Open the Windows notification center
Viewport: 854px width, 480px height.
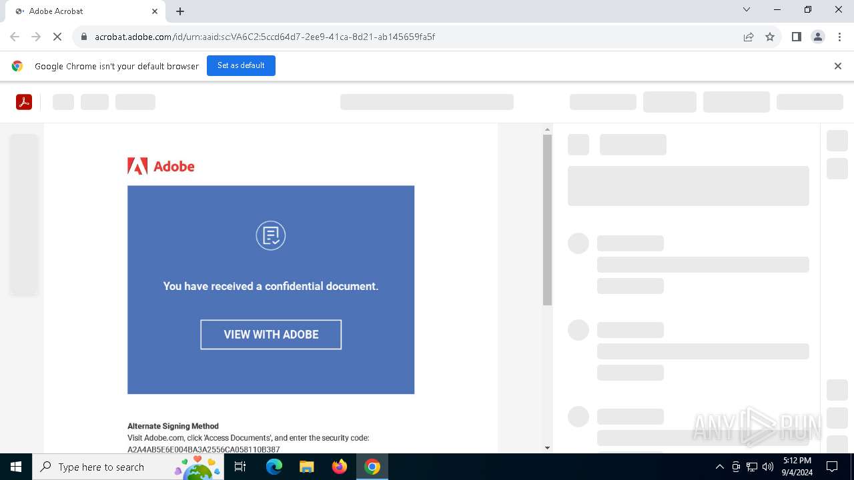pyautogui.click(x=832, y=467)
